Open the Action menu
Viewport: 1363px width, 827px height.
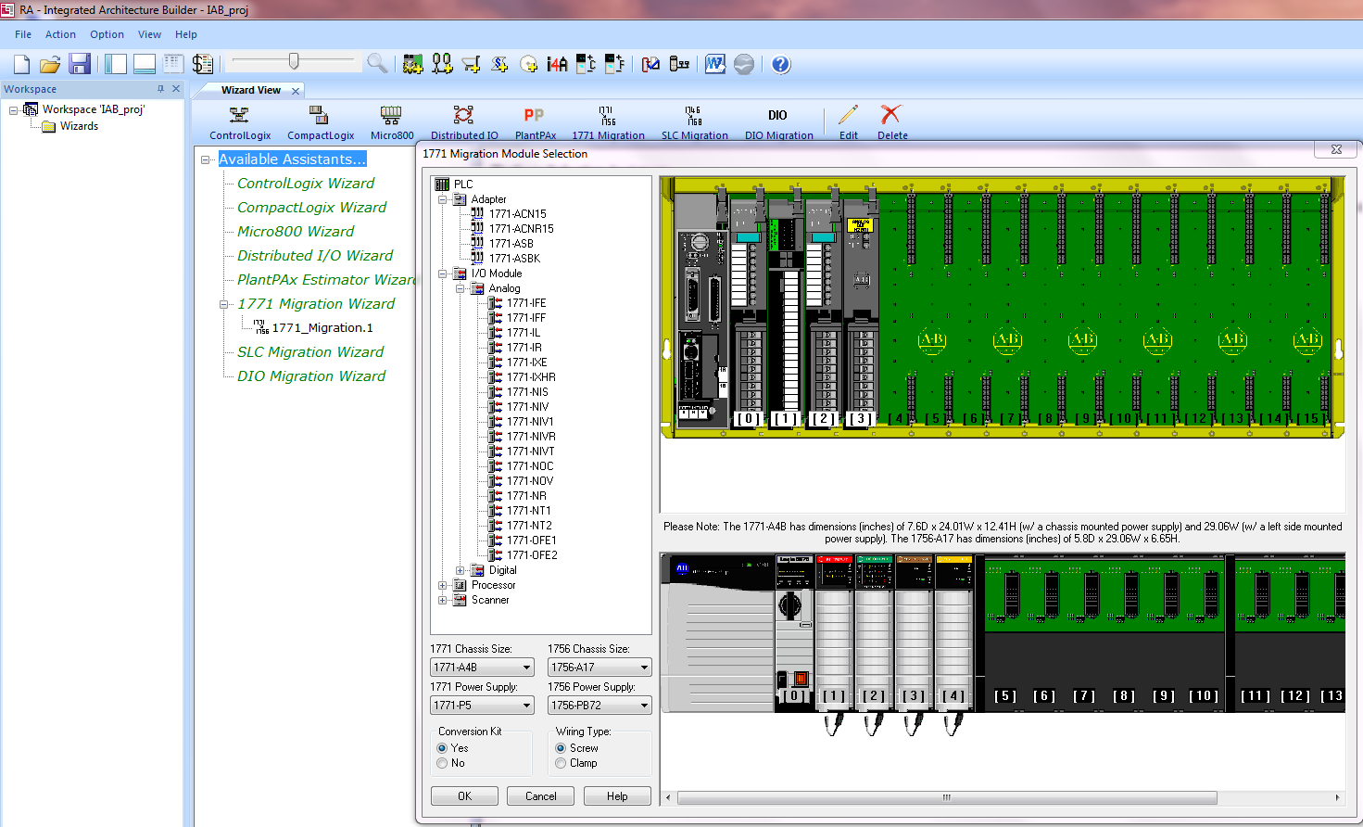pos(60,34)
